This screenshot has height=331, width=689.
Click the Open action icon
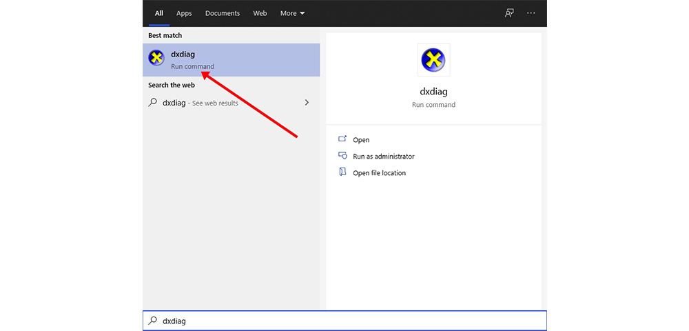coord(342,139)
